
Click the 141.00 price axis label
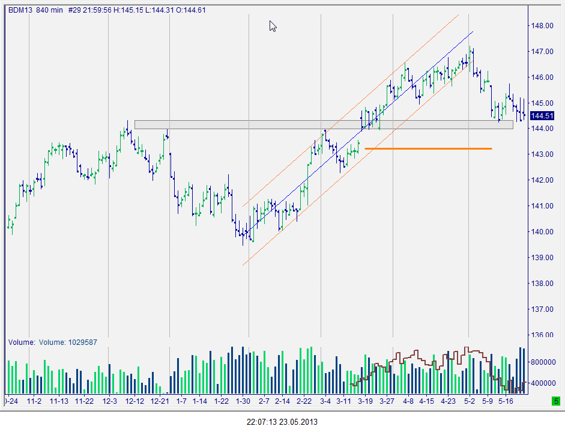542,206
